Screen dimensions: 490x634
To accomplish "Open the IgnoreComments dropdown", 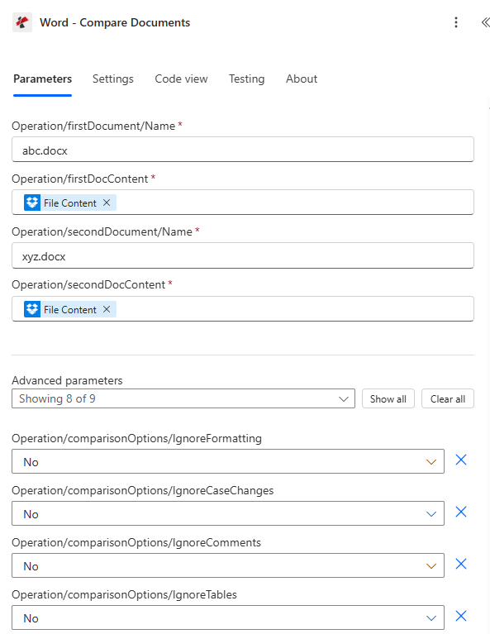I will 228,565.
